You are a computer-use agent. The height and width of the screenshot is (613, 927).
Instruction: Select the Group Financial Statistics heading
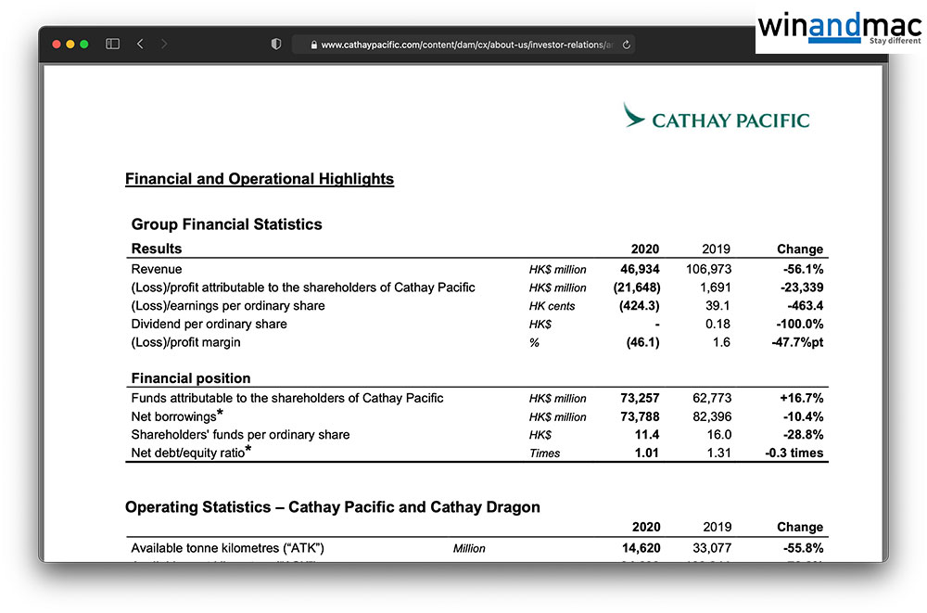(226, 224)
